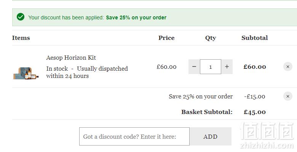The height and width of the screenshot is (152, 297).
Task: Select the Qty column header
Action: (x=211, y=38)
